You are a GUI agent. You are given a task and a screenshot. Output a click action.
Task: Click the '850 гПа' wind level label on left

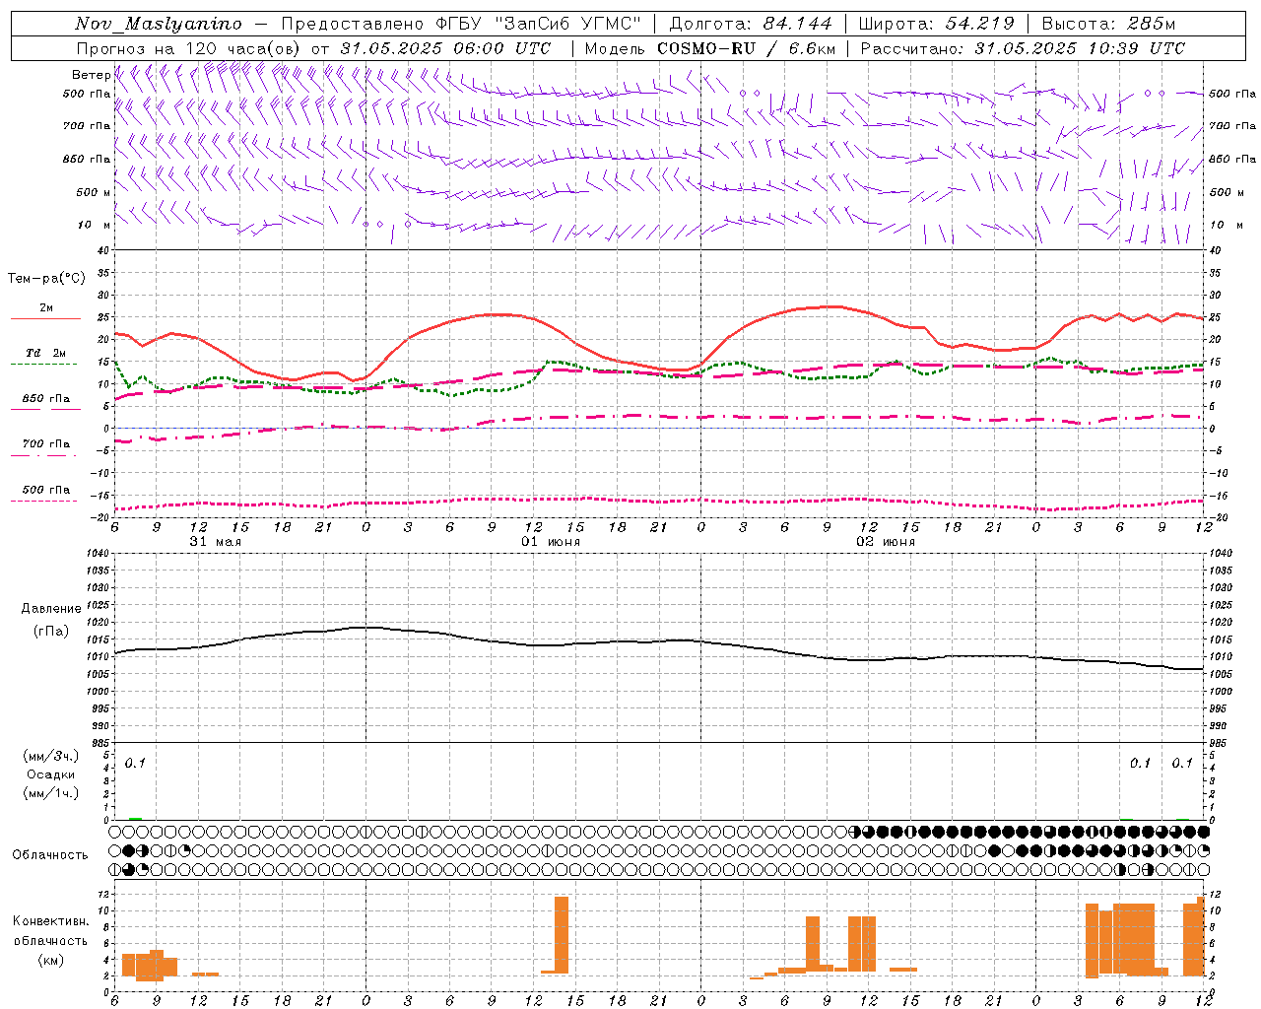click(x=87, y=159)
